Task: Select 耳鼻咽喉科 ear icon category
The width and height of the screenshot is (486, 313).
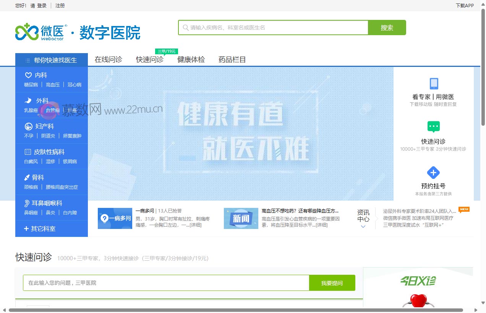Action: [28, 203]
